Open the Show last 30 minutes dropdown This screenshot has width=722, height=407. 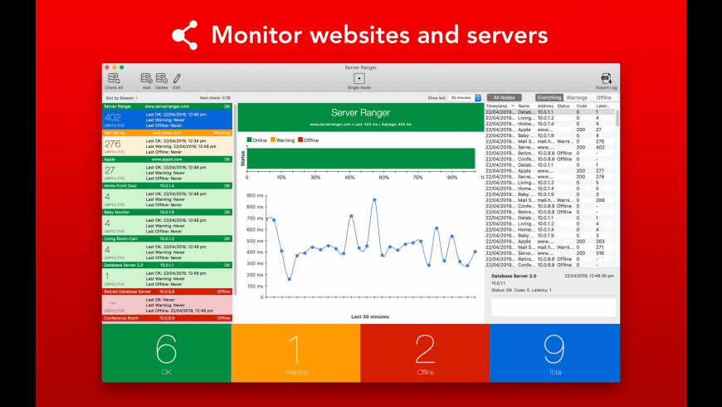coord(465,98)
